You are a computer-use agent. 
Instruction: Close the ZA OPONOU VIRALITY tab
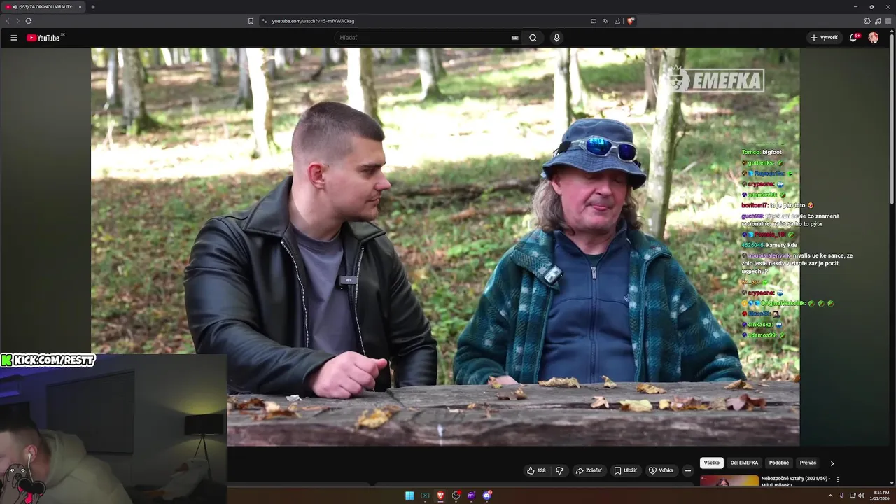click(x=80, y=7)
